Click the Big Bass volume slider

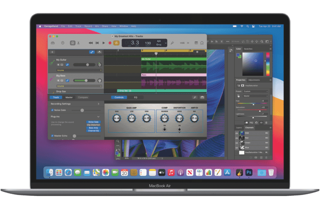(84, 81)
